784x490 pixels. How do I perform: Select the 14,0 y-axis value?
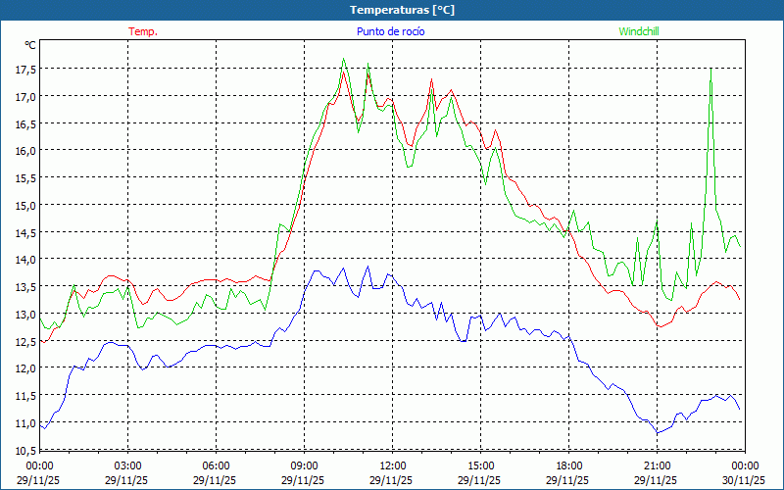tap(24, 260)
